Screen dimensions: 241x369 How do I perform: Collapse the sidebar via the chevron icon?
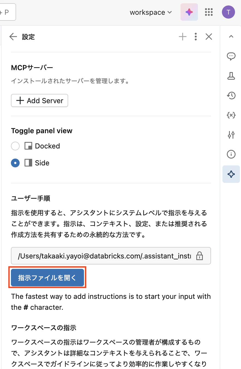(231, 36)
